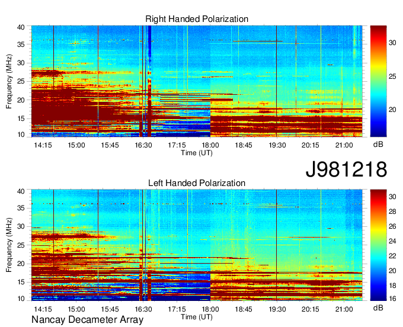Click 22 dB tick on Left Handed color bar
Viewport: 403px width, 327px height.
[392, 256]
